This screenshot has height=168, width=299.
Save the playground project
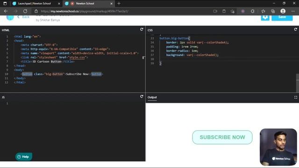tap(282, 17)
